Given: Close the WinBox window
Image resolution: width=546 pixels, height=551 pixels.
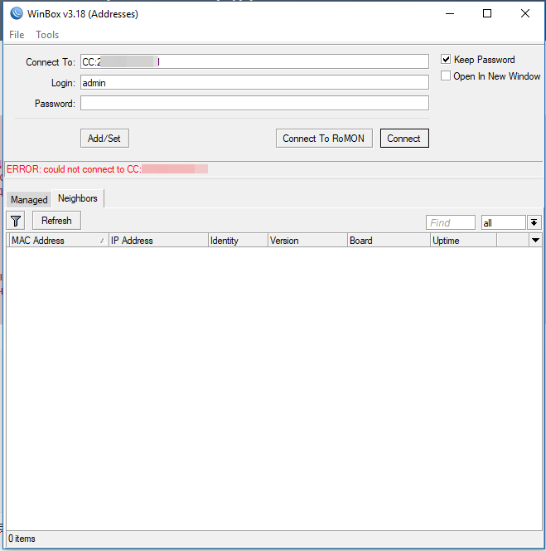Looking at the screenshot, I should (x=525, y=14).
